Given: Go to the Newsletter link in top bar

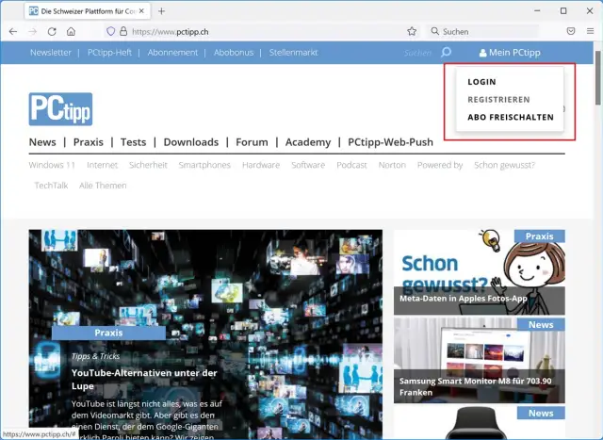Looking at the screenshot, I should coord(51,53).
